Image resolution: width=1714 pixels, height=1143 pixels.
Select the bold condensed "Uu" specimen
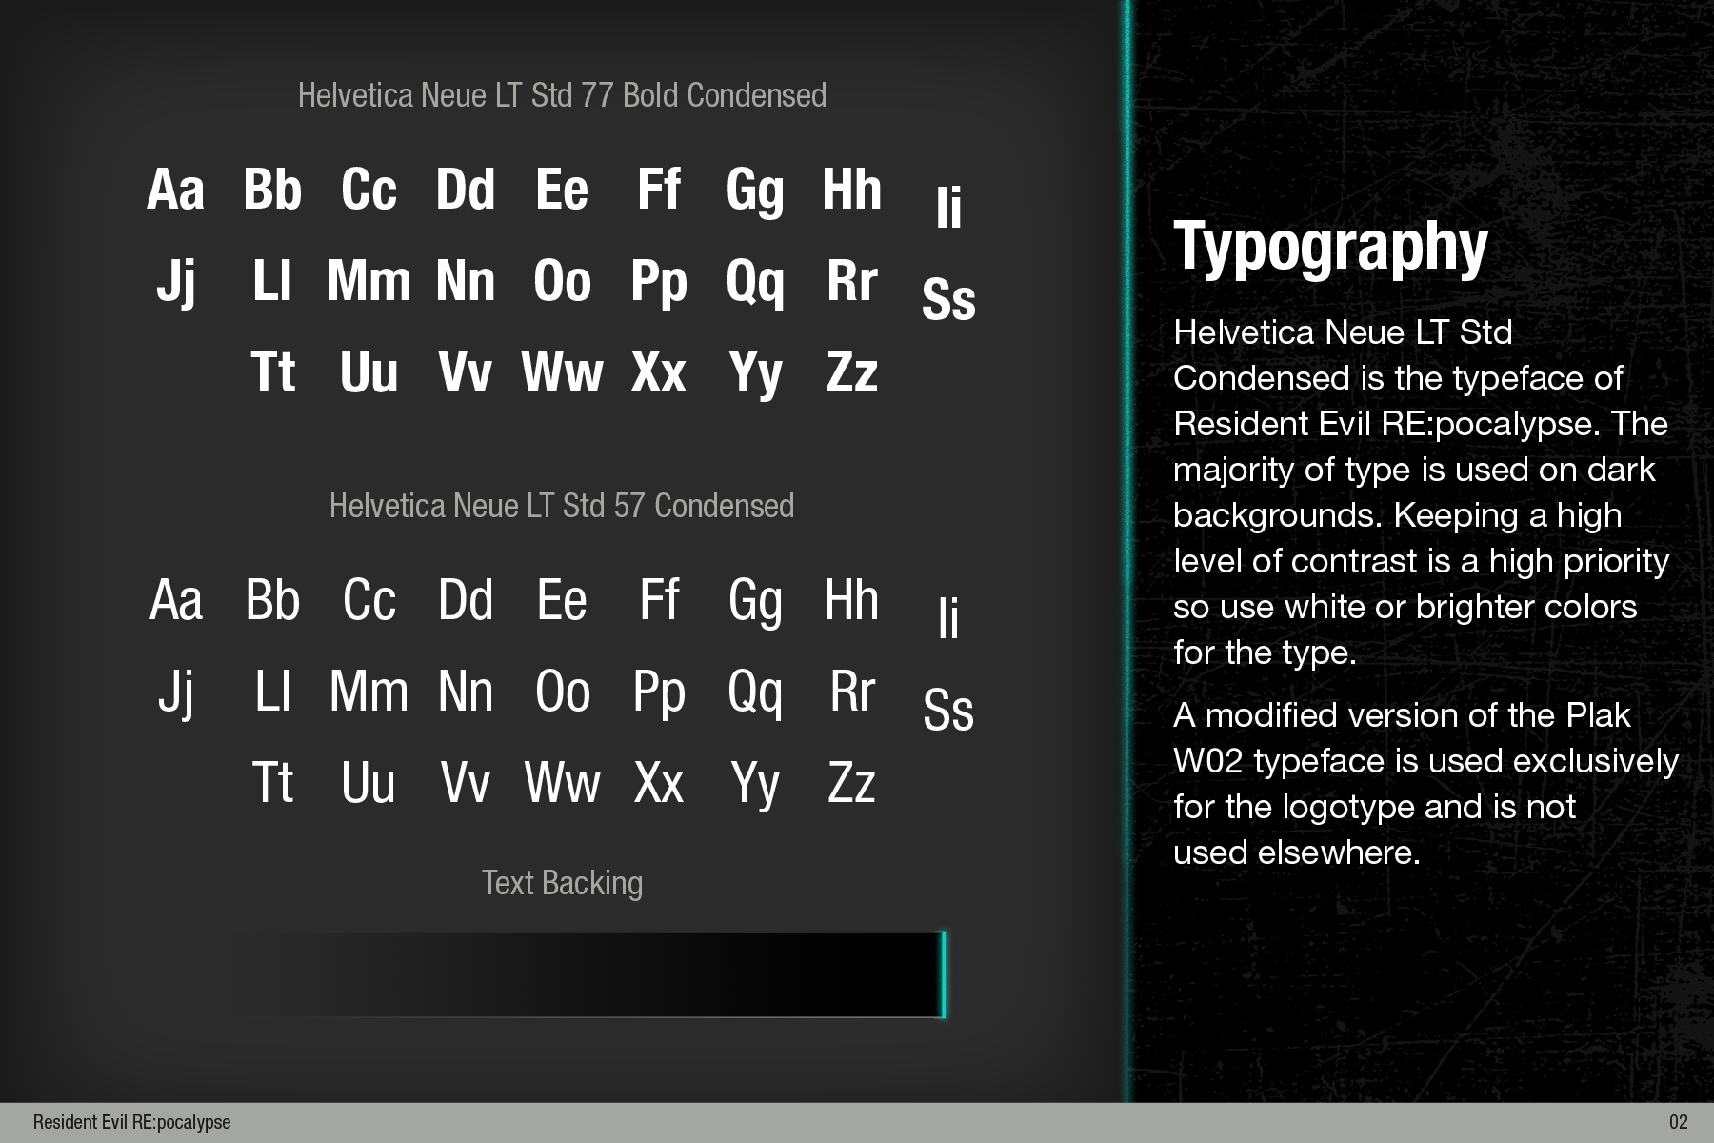[369, 371]
